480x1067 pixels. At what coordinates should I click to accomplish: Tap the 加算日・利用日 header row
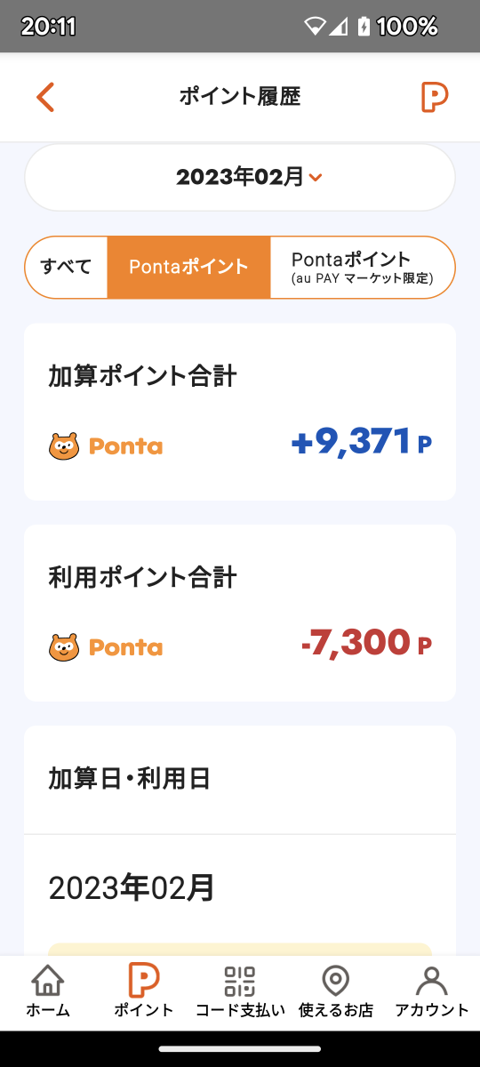pyautogui.click(x=240, y=780)
